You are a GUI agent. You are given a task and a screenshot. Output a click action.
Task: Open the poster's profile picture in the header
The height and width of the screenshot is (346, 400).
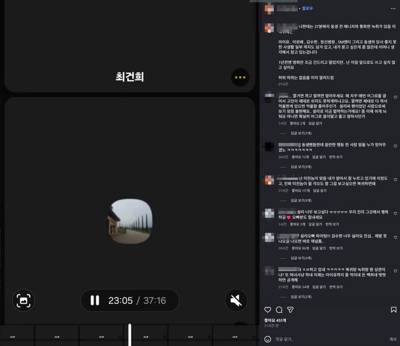pyautogui.click(x=269, y=8)
